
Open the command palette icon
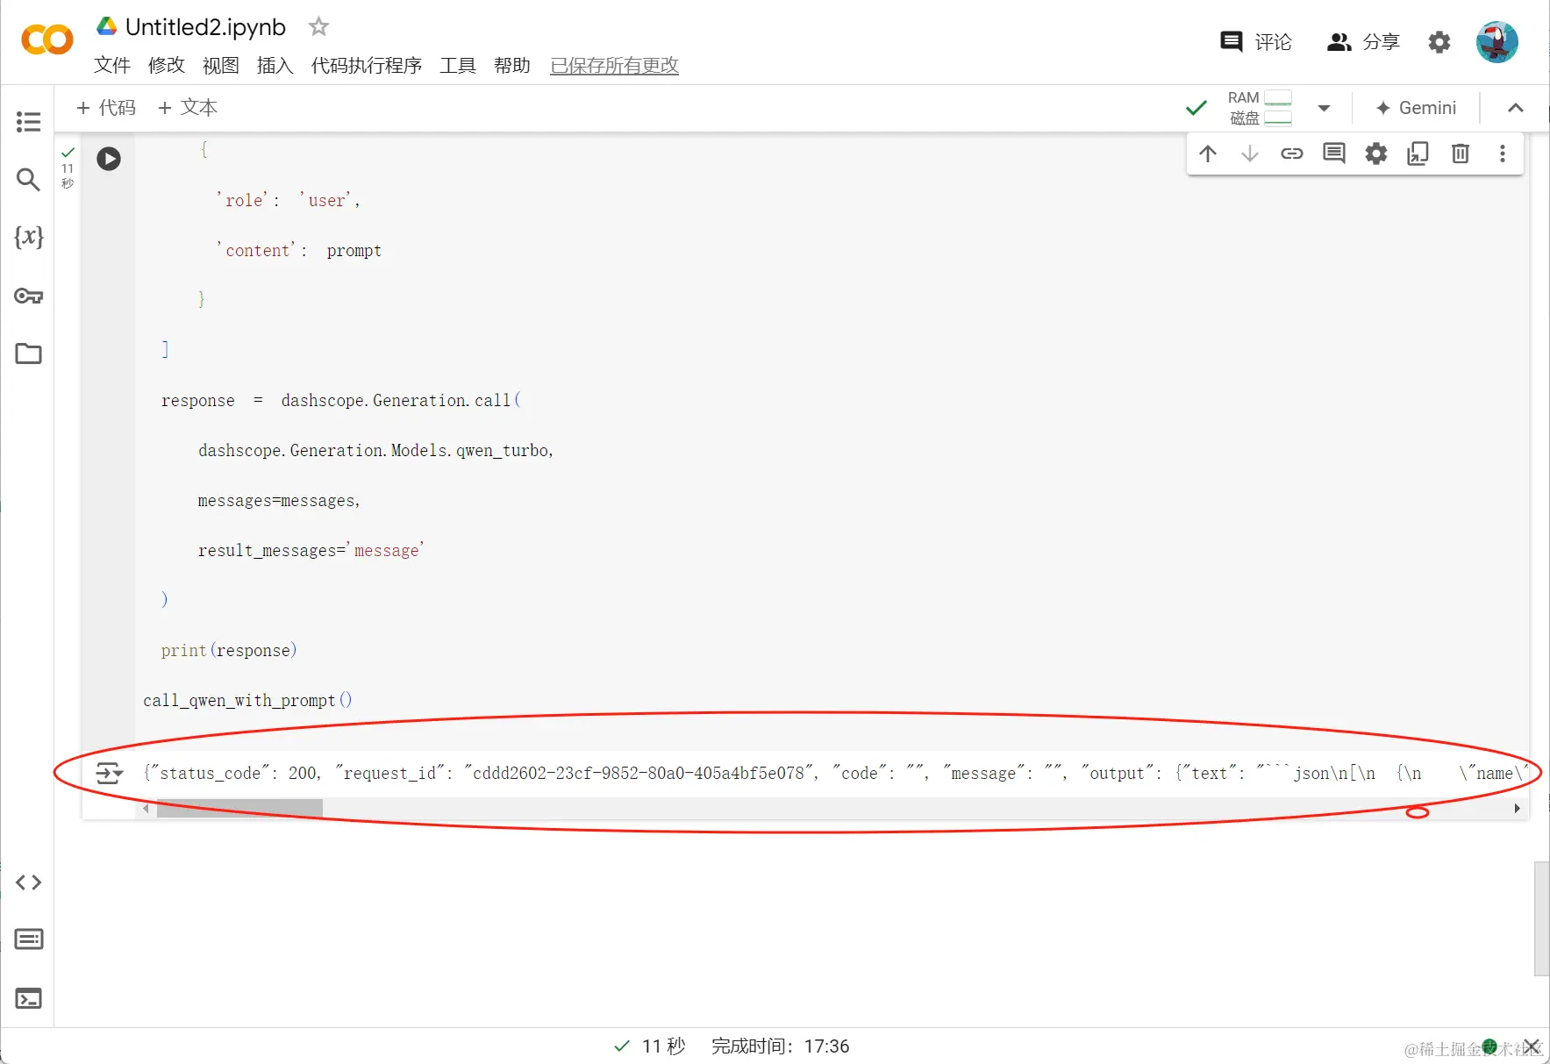(28, 939)
